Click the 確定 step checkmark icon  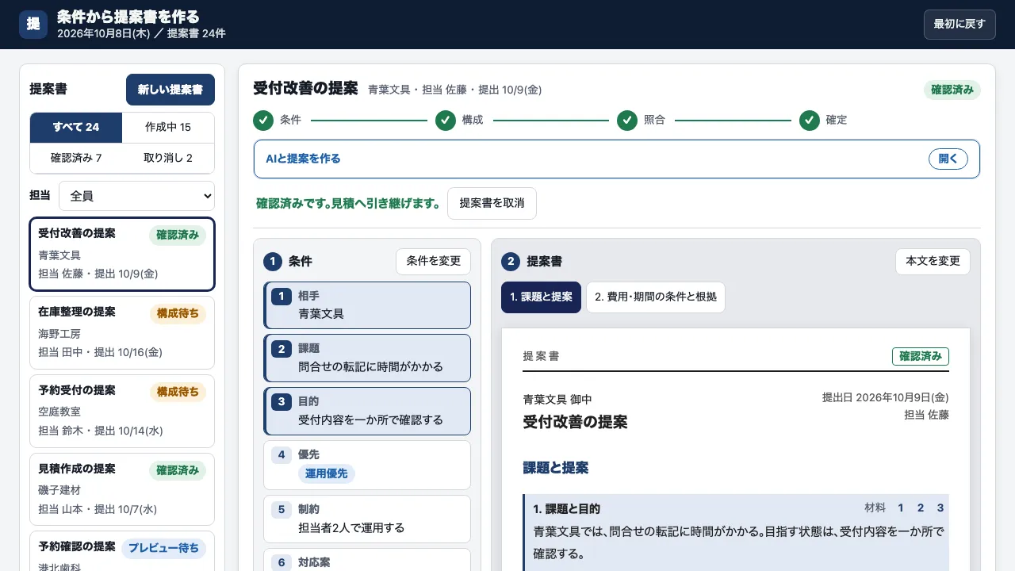[810, 120]
